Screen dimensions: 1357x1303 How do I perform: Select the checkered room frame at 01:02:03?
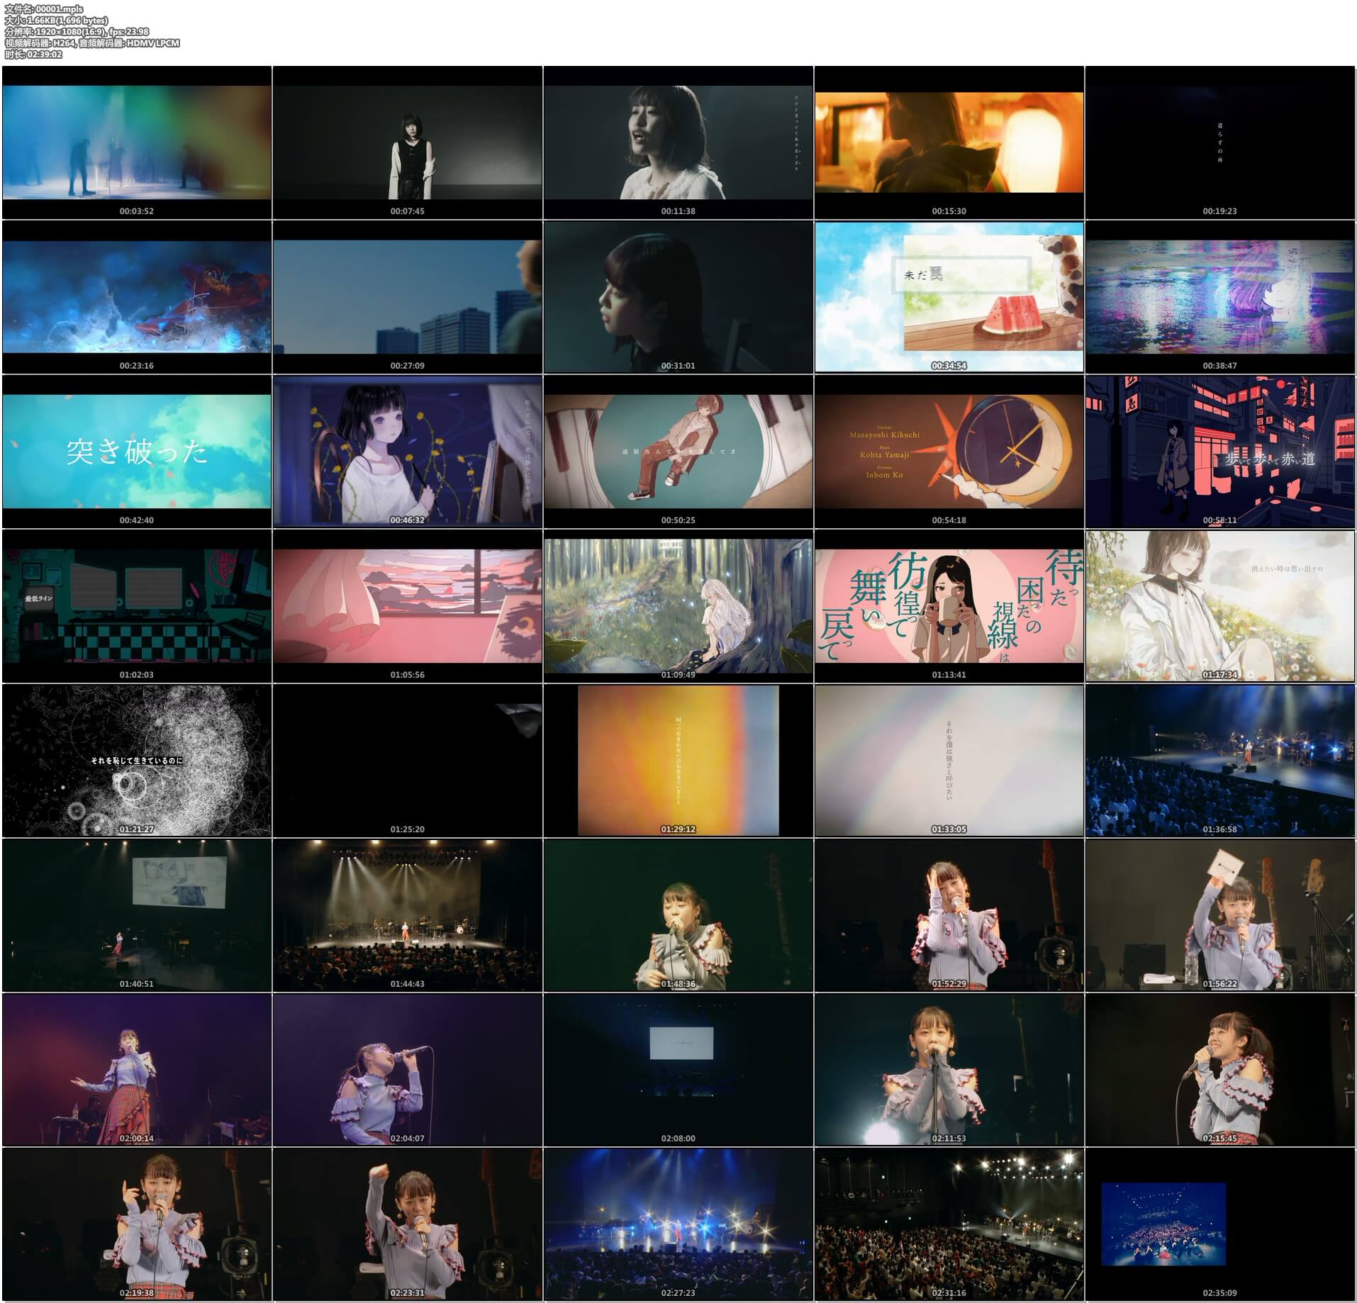pos(137,605)
